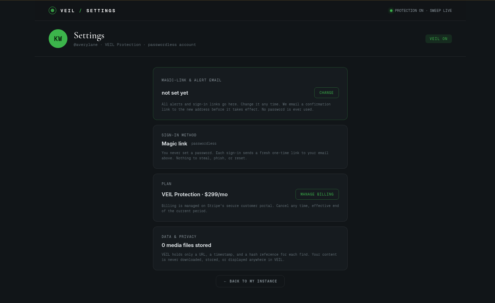Click the 'passwordless account' subtitle text
Screen dimensions: 495x303
click(172, 45)
